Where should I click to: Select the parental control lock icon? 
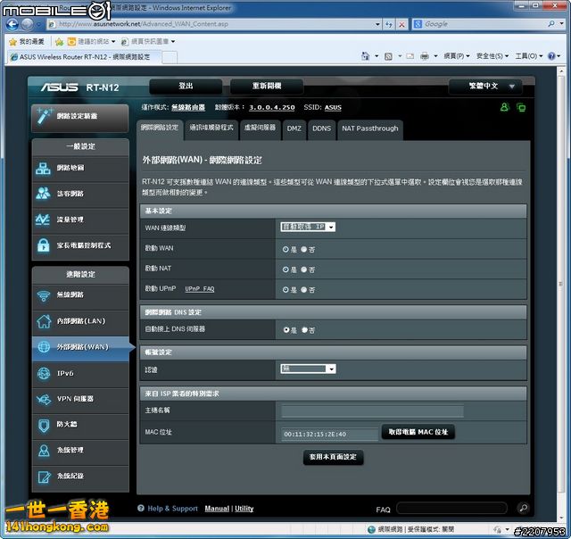(43, 245)
